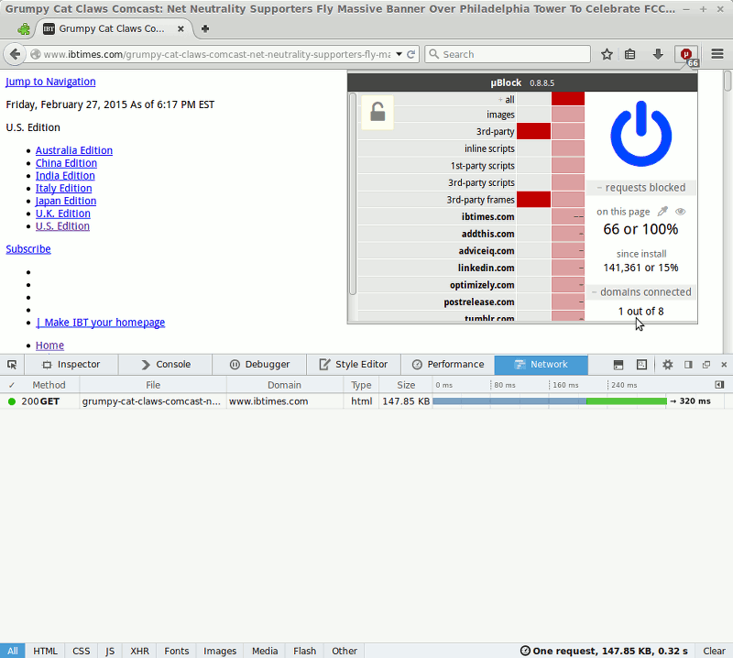Click the site identity globe icon
Image resolution: width=733 pixels, height=658 pixels.
(x=35, y=54)
